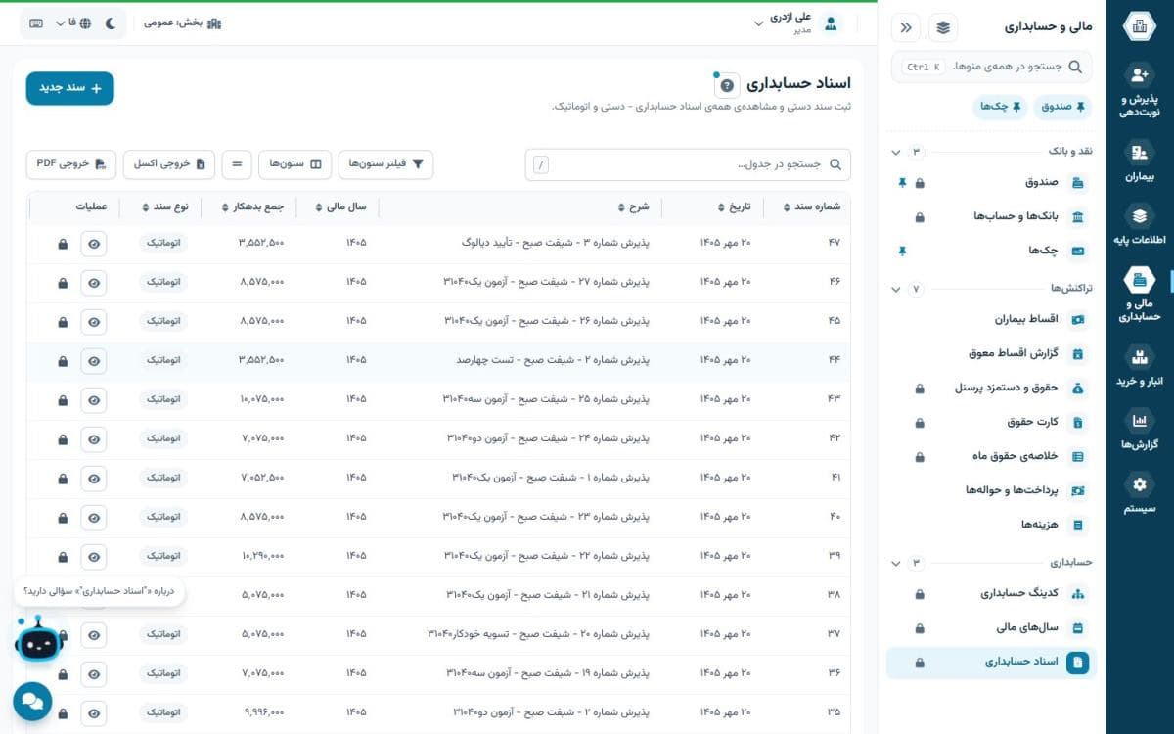Select پرداخت‌ها و حواله‌ها menu item
The width and height of the screenshot is (1174, 734).
click(992, 490)
